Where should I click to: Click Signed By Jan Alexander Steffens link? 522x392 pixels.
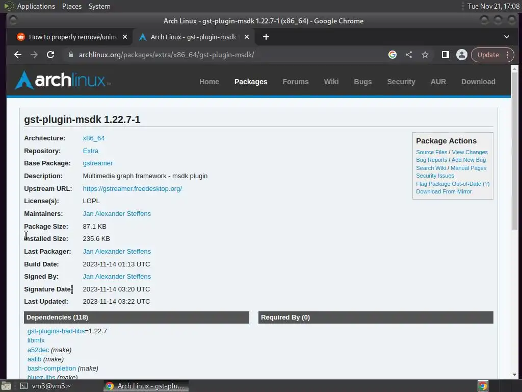[117, 276]
